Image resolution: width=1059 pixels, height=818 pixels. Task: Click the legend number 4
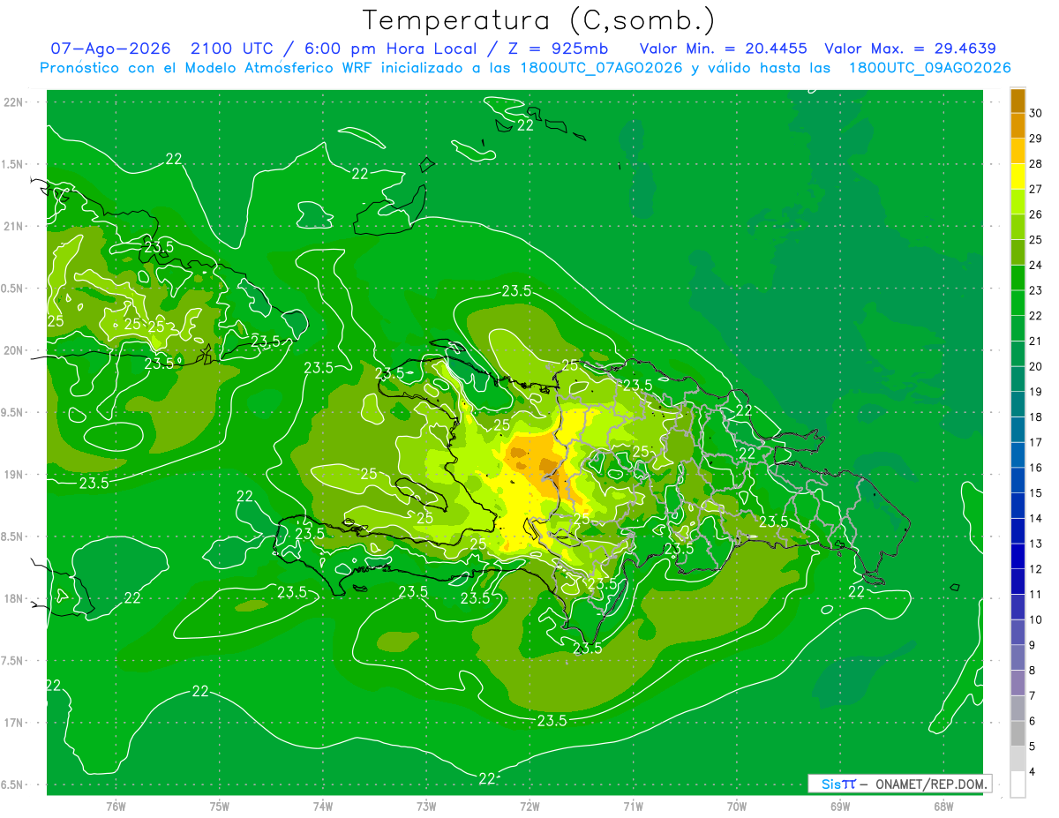(x=1033, y=772)
